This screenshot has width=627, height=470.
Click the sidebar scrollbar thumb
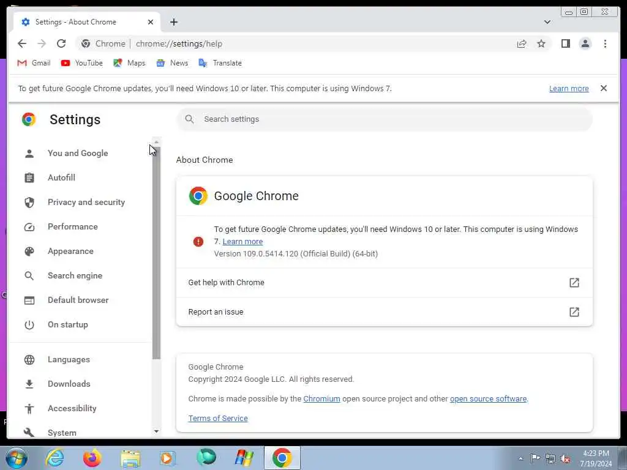pos(156,253)
